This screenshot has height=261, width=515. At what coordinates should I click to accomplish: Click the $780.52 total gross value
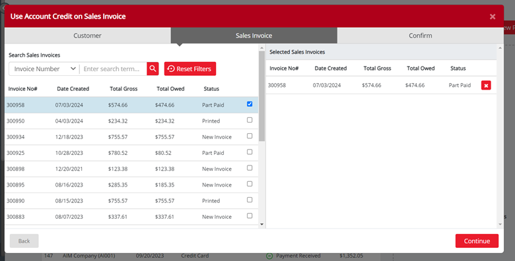pyautogui.click(x=118, y=153)
